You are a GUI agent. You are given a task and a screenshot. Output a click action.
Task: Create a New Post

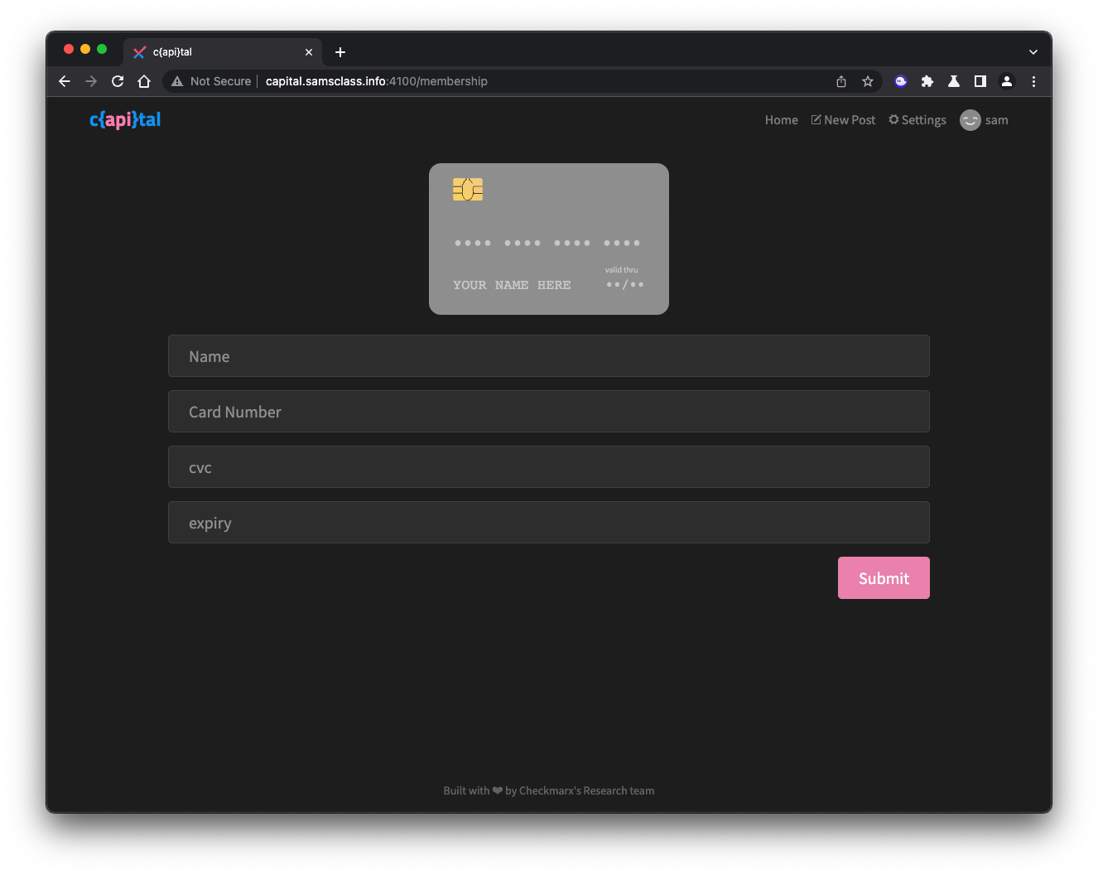(x=843, y=120)
